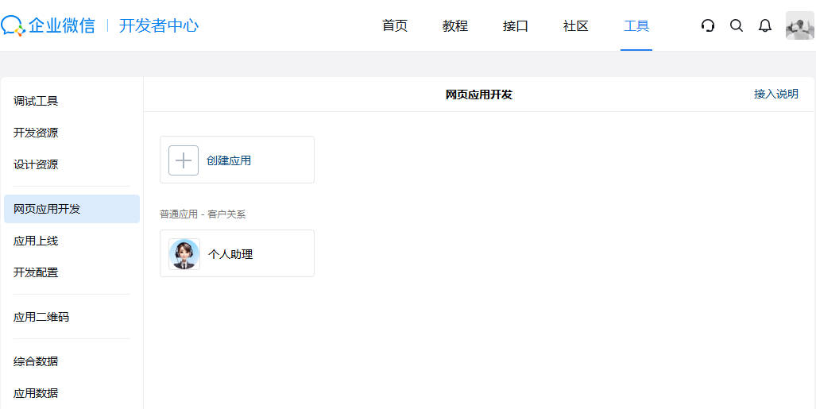This screenshot has width=816, height=409.
Task: Click the WeCom logo icon
Action: click(x=14, y=26)
